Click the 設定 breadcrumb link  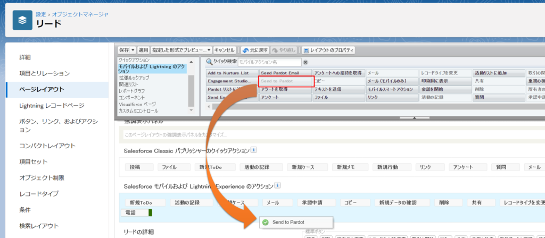click(40, 14)
